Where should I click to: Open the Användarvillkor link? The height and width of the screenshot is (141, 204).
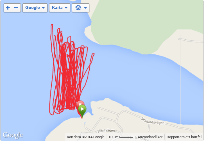click(150, 137)
